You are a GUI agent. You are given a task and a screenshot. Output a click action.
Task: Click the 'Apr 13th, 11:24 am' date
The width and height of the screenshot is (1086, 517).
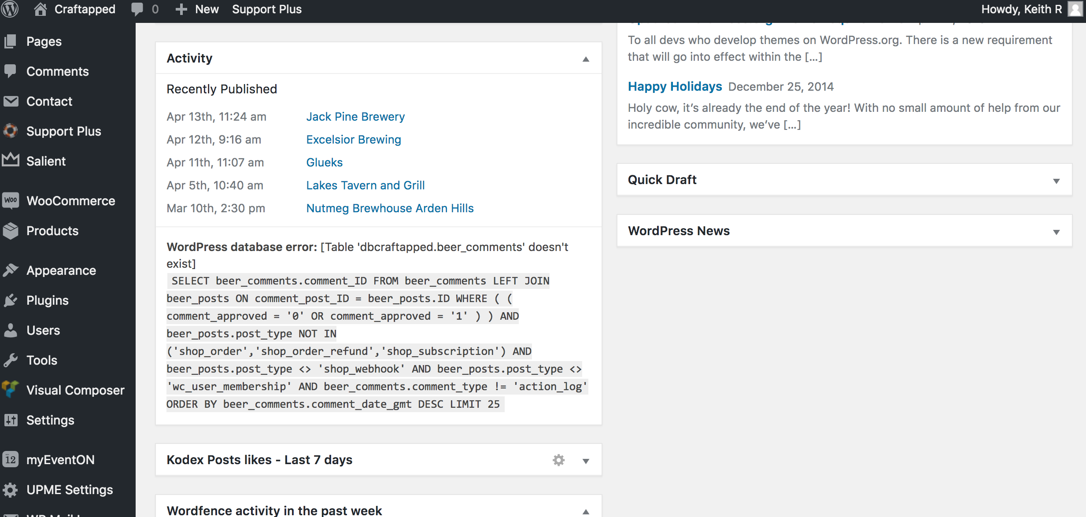[x=216, y=117]
